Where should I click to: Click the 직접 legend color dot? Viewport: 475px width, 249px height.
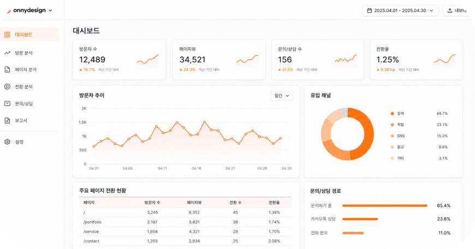click(x=393, y=125)
